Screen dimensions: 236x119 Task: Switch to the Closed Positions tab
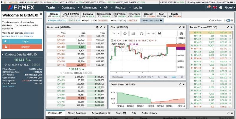[x=77, y=113]
